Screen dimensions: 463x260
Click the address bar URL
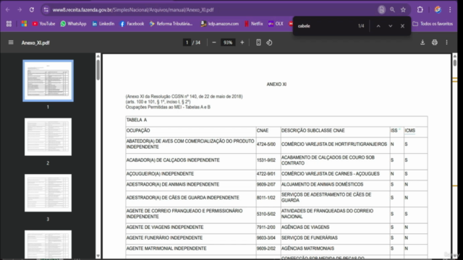point(133,9)
